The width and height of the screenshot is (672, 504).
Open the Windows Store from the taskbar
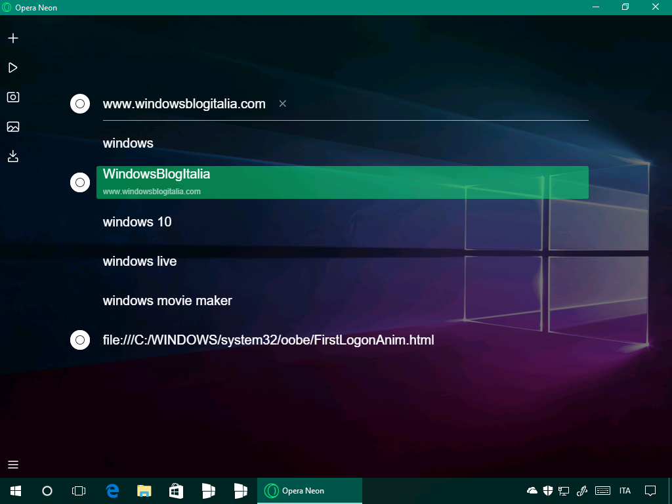[x=176, y=491]
